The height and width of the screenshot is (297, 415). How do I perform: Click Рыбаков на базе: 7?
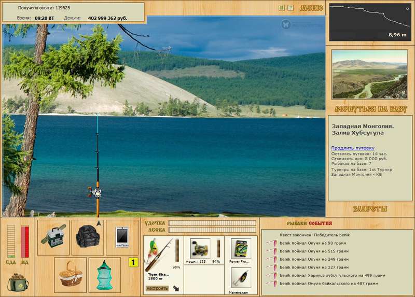point(351,163)
